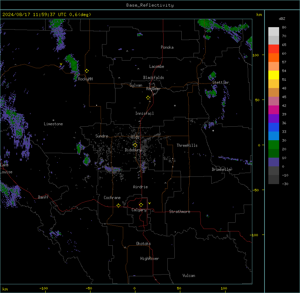The height and width of the screenshot is (293, 300).
Task: Select the Drumheller label
Action: (222, 169)
